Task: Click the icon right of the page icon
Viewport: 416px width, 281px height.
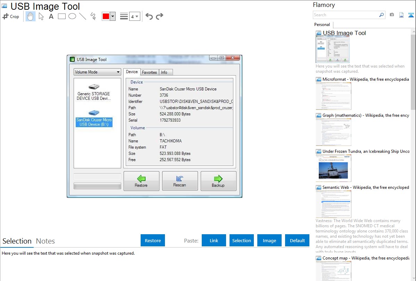Action: pos(411,15)
